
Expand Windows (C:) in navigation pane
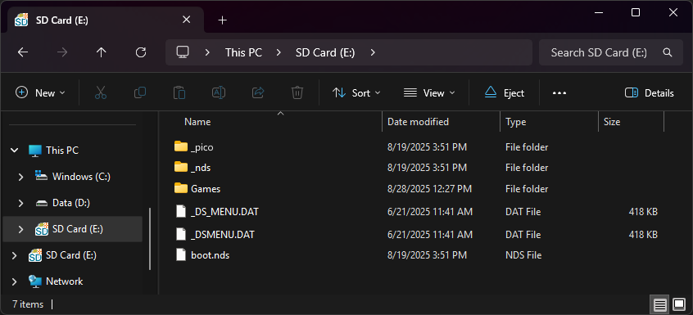pyautogui.click(x=20, y=177)
